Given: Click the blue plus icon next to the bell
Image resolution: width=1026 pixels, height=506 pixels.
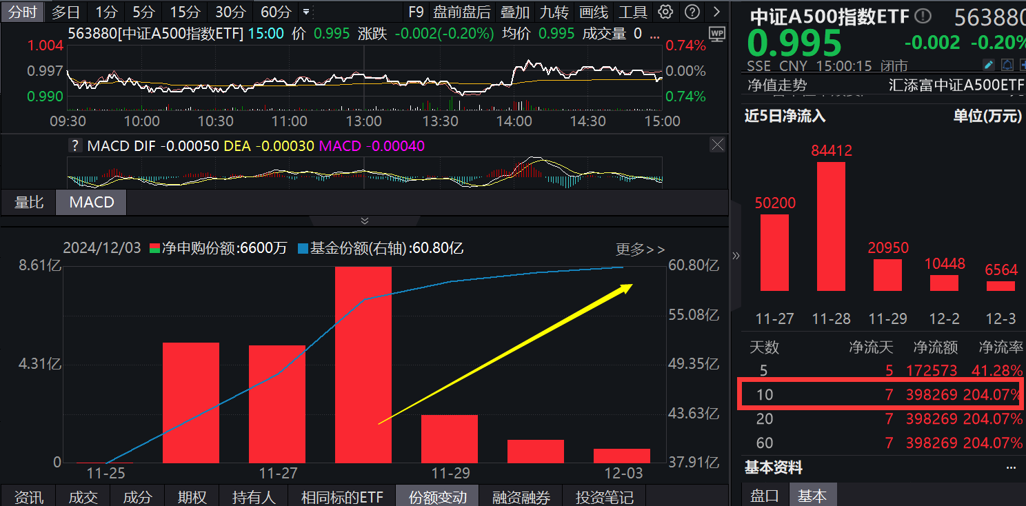Looking at the screenshot, I should pos(1023,64).
